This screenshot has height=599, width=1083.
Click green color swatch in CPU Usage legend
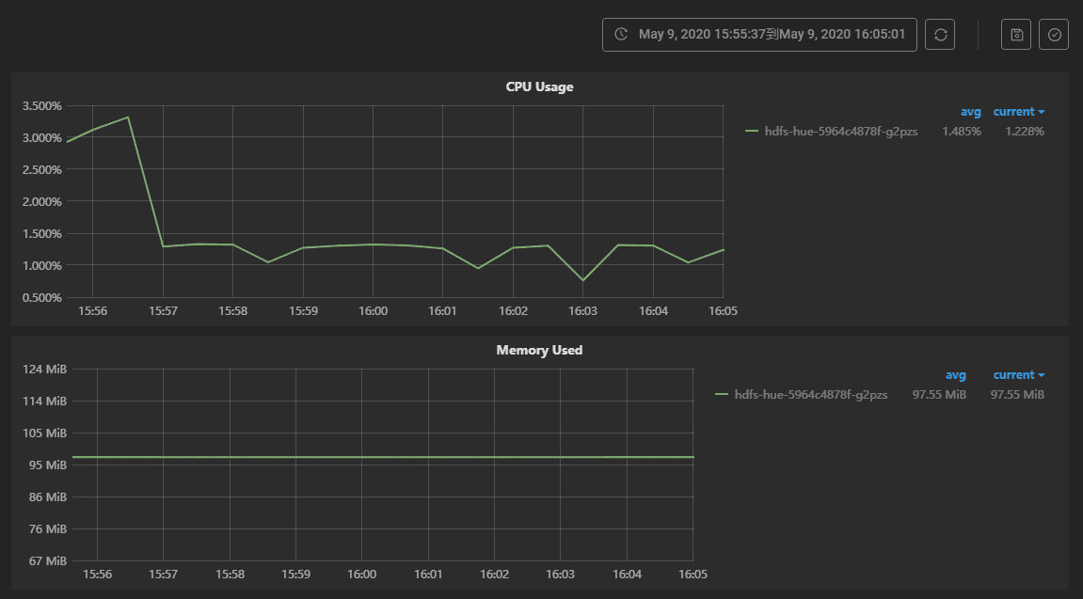pyautogui.click(x=751, y=132)
